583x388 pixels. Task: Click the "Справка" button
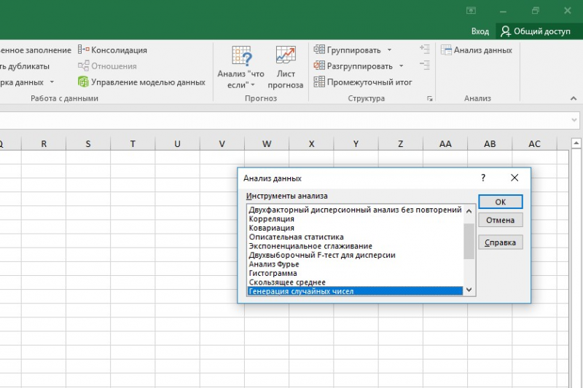[500, 243]
